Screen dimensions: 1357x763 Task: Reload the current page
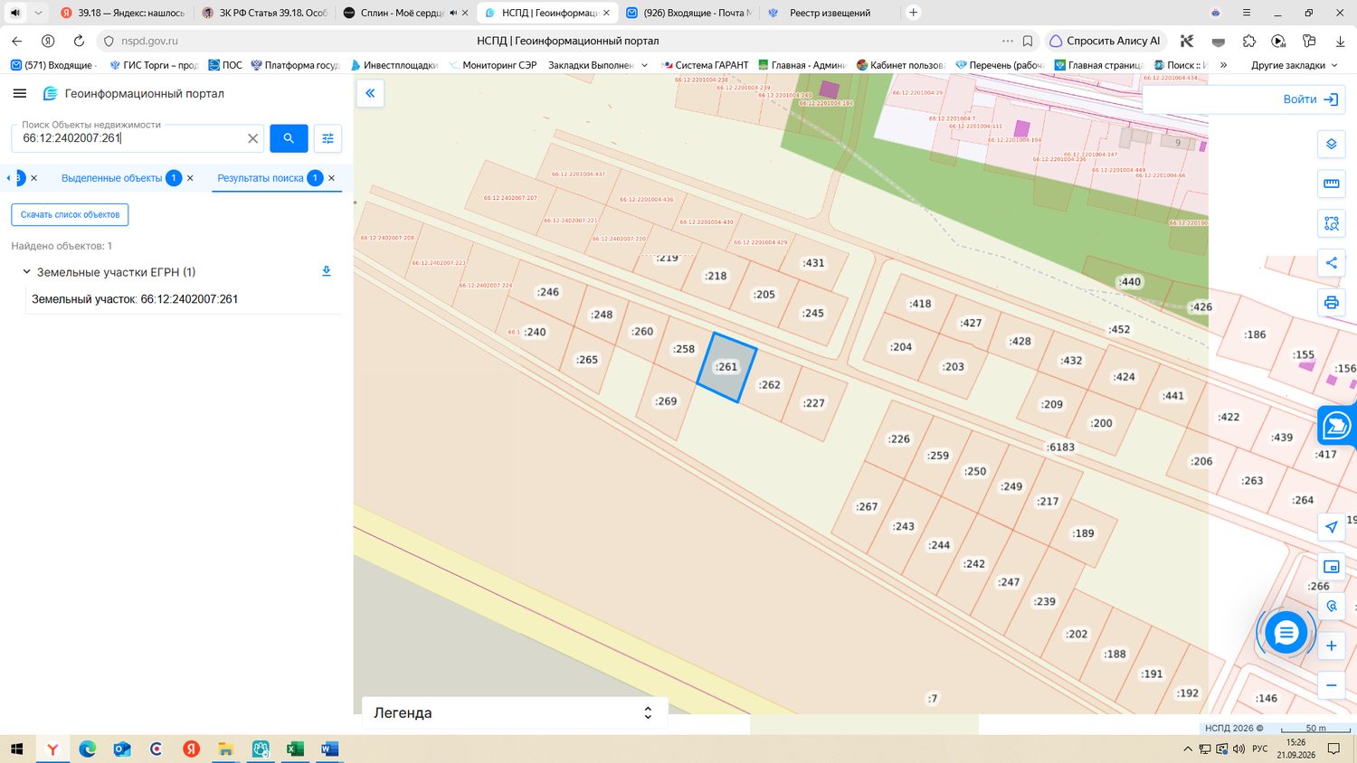tap(79, 41)
